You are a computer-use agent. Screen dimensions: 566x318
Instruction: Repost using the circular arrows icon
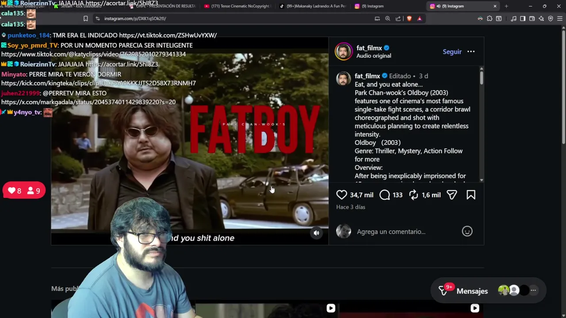tap(413, 195)
